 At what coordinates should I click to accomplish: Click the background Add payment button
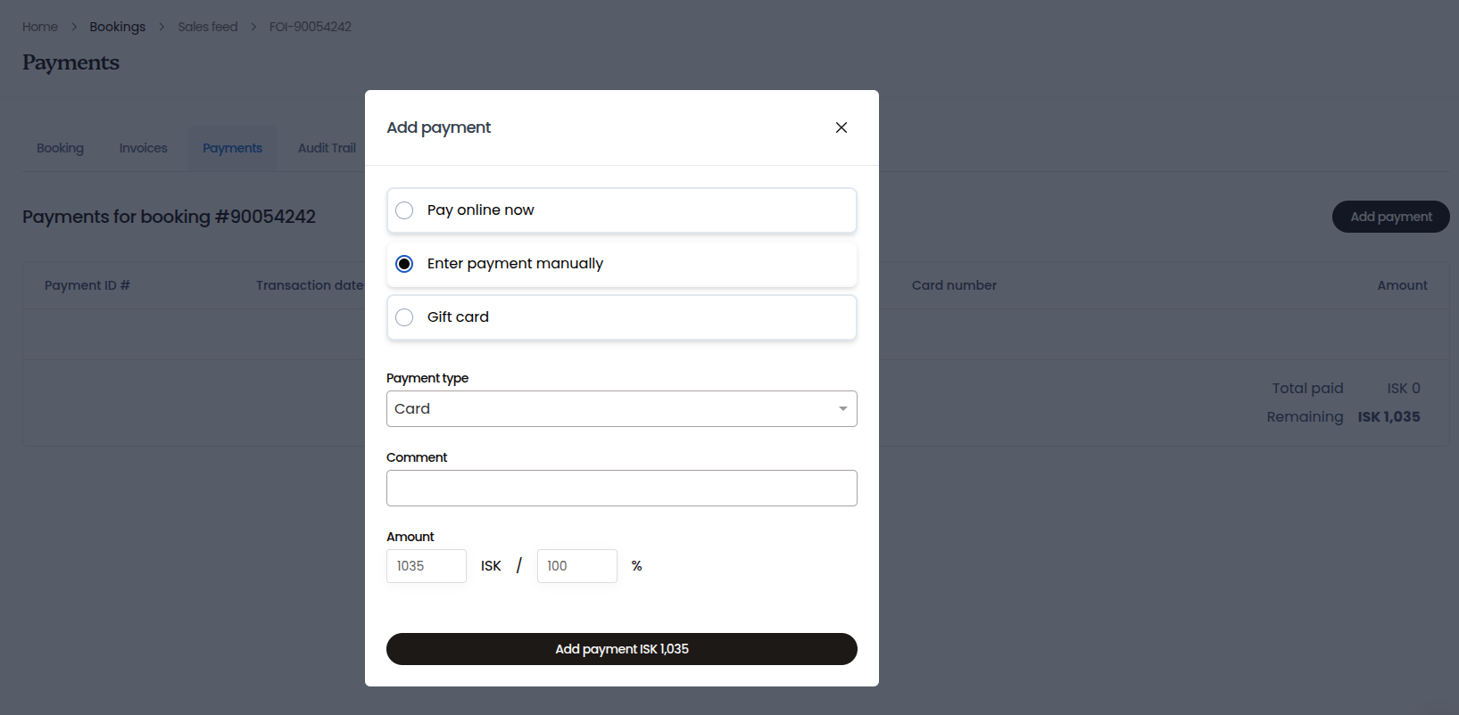point(1390,217)
